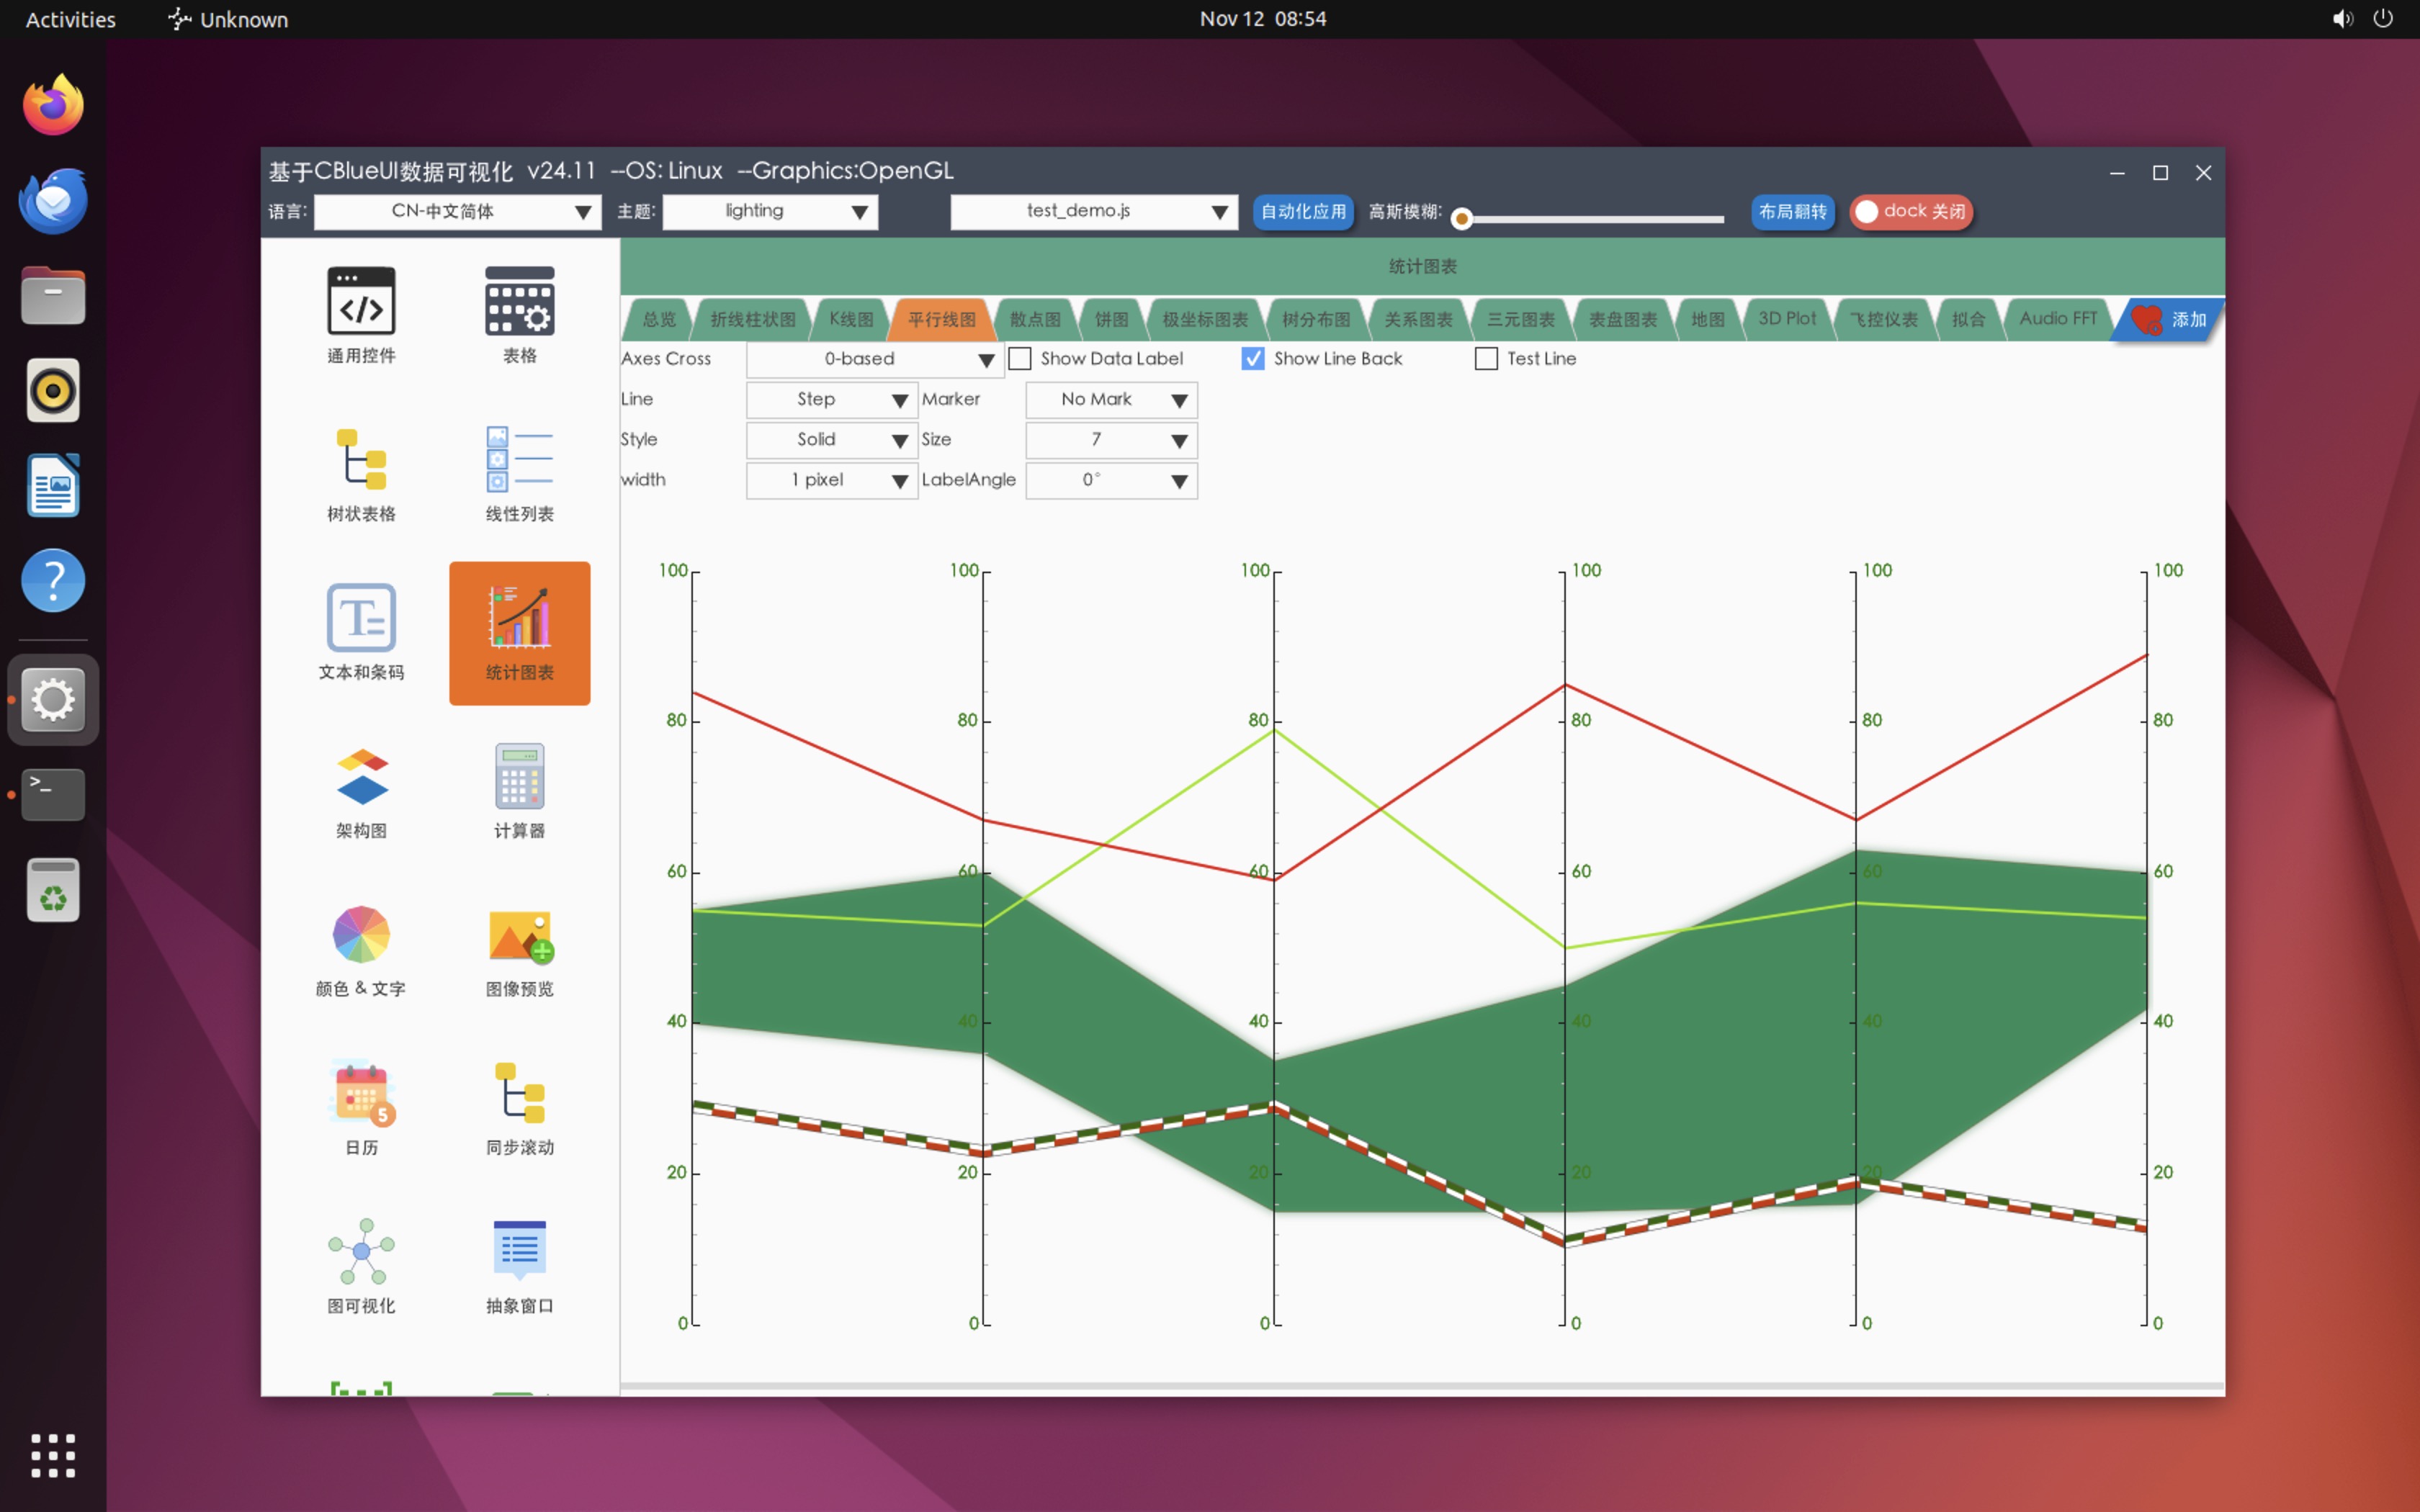2420x1512 pixels.
Task: Uncheck Show Line Back checkbox
Action: tap(1253, 359)
